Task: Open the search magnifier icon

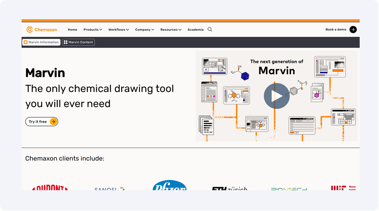Action: (x=210, y=29)
